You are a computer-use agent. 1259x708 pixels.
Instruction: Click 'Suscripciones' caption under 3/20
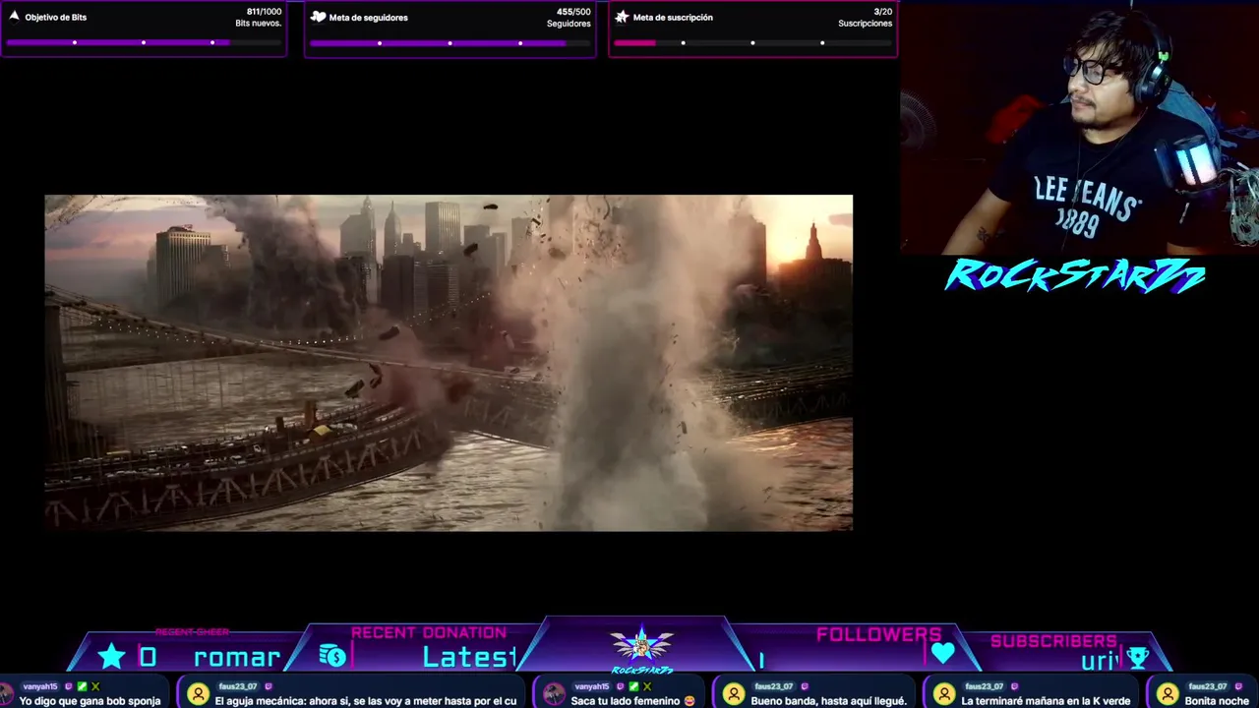point(866,24)
